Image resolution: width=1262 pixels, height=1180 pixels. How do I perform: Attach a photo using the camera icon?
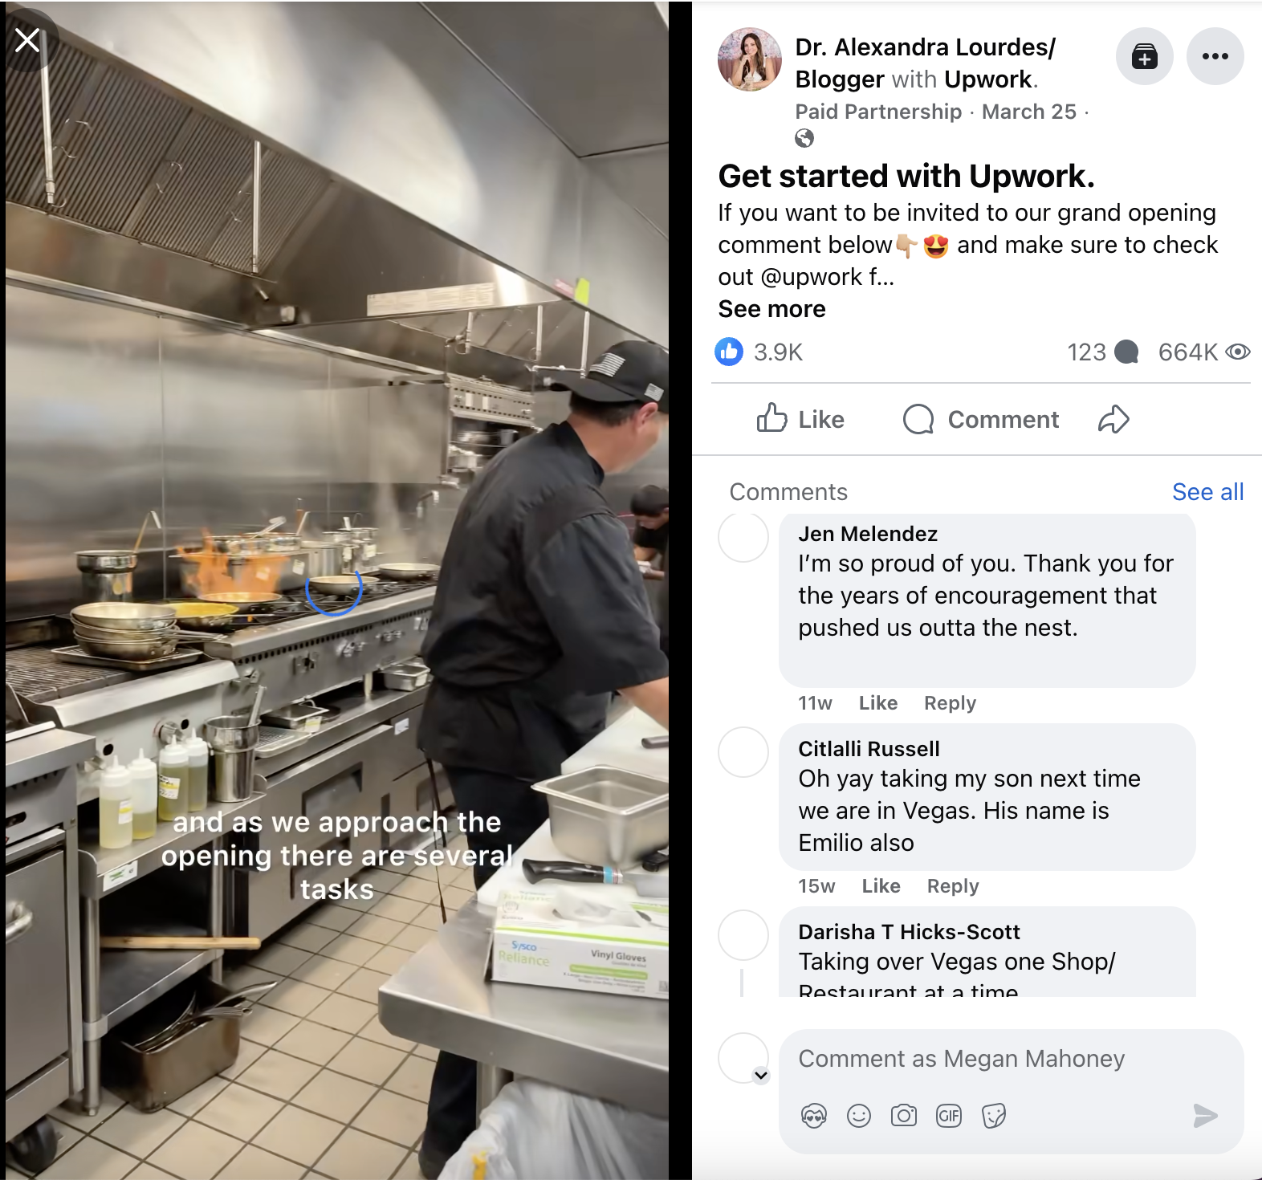coord(903,1115)
